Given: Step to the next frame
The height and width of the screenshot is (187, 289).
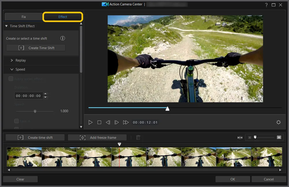Looking at the screenshot, I should (116, 122).
